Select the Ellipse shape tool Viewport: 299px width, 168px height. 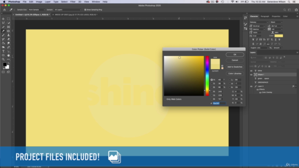[x=3, y=55]
